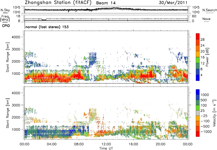Click the "04:00" time axis tick label
Image resolution: width=217 pixels, height=150 pixels.
pos(52,144)
